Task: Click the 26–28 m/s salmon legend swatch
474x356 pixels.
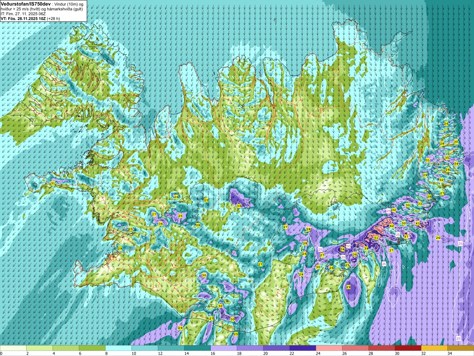Action: 355,348
